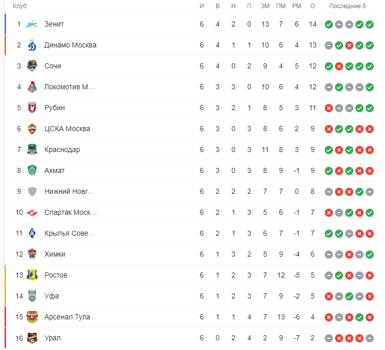This screenshot has height=350, width=385.
Task: Click Ural's last draw indicator
Action: click(x=370, y=338)
